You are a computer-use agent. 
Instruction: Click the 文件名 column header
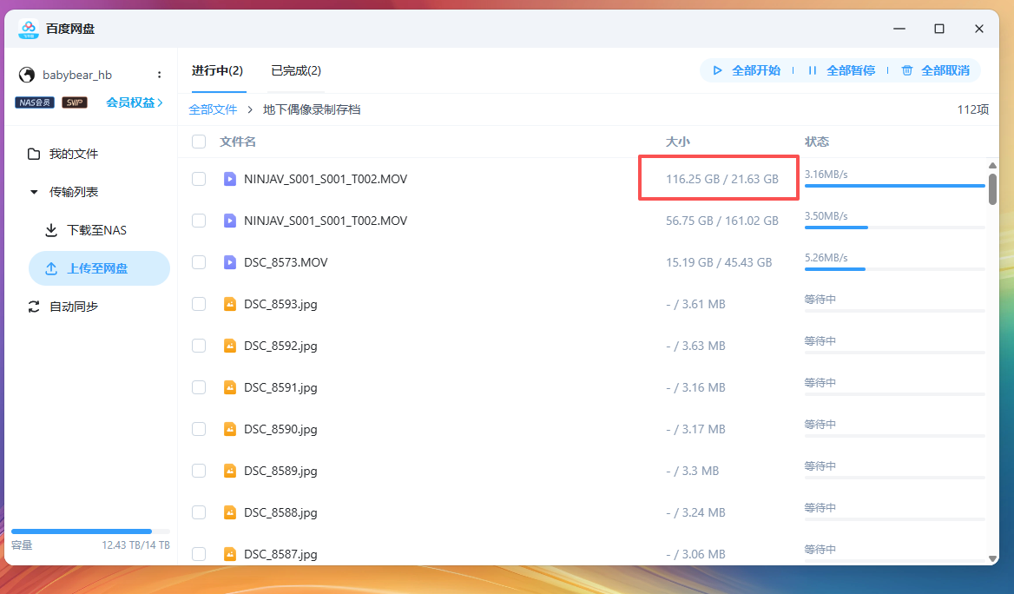tap(237, 142)
